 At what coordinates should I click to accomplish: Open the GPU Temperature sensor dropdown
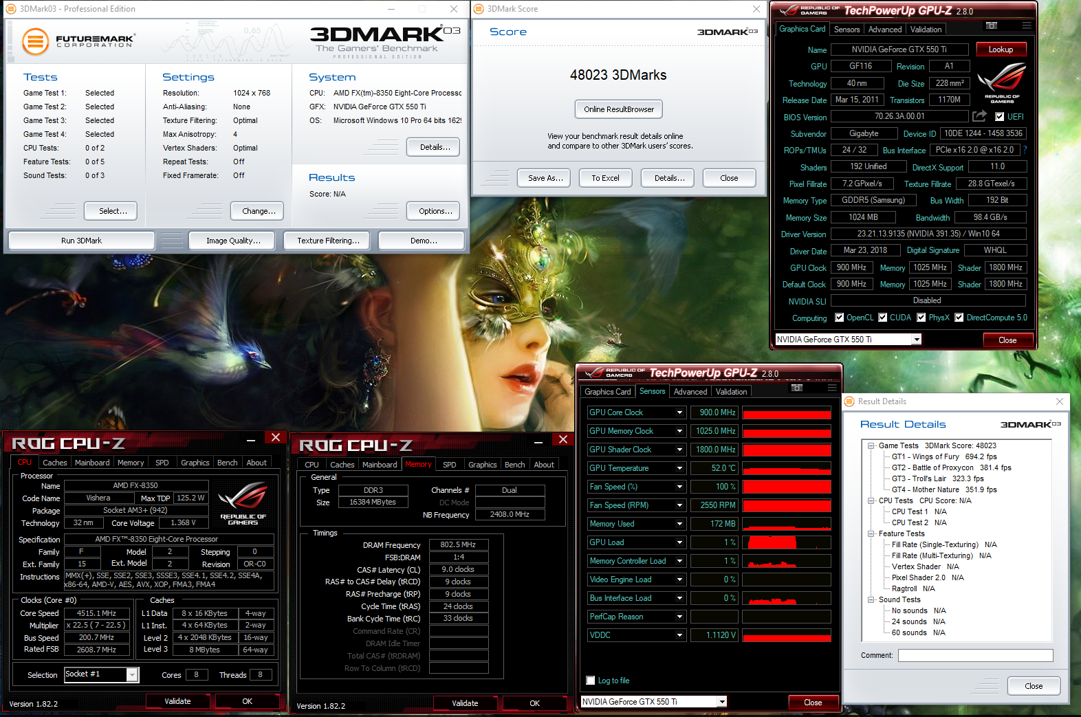coord(679,468)
